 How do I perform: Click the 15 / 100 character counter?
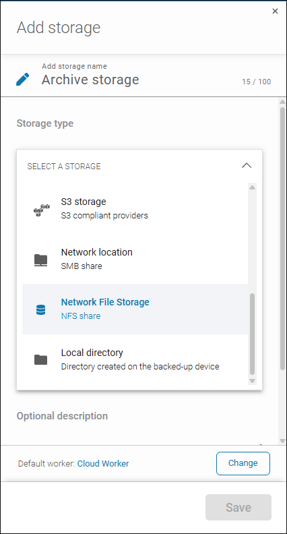pyautogui.click(x=257, y=82)
